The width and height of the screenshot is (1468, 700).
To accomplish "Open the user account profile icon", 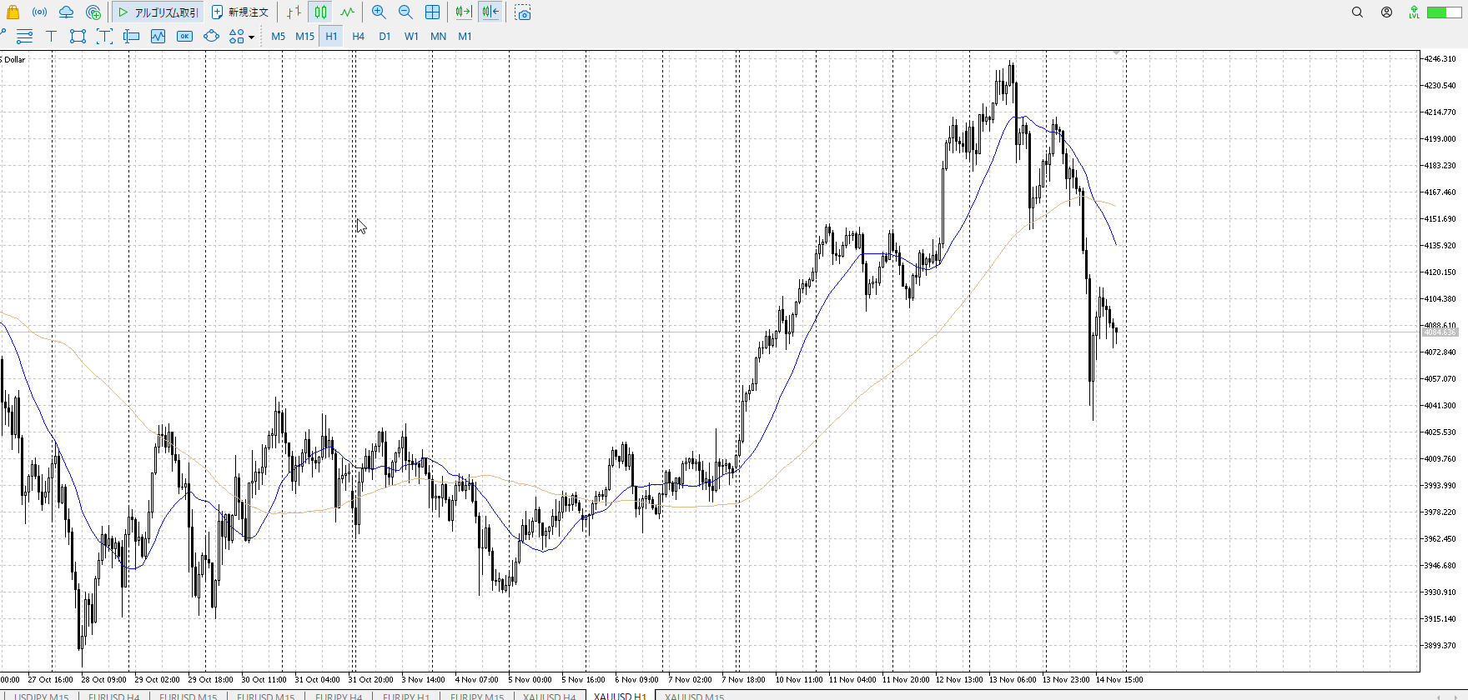I will [x=1386, y=12].
